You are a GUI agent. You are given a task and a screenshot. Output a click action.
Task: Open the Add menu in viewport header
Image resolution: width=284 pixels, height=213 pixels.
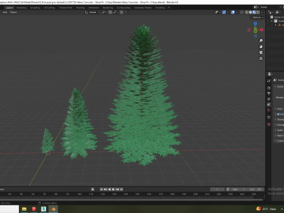coord(5,12)
